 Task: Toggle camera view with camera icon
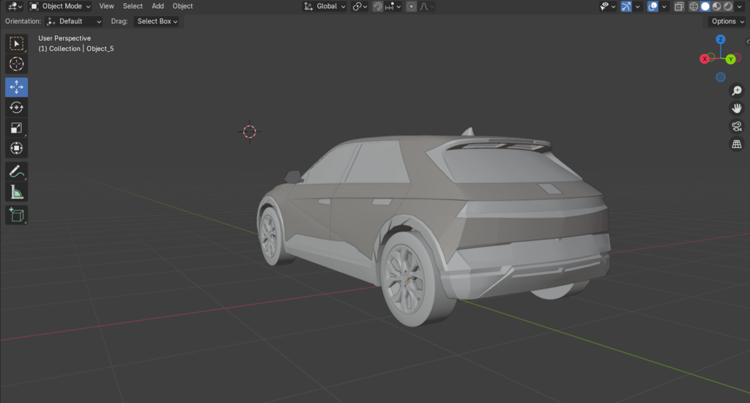point(737,126)
